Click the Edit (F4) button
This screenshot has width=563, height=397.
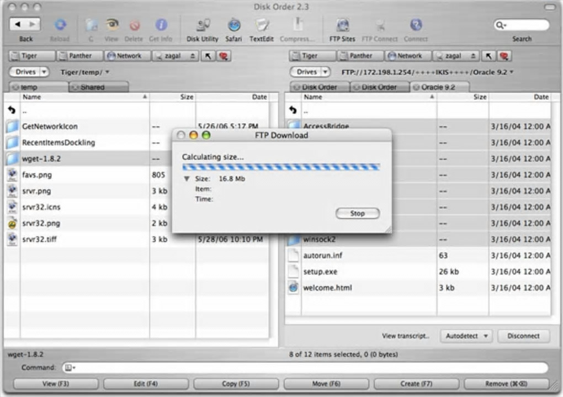click(x=146, y=384)
